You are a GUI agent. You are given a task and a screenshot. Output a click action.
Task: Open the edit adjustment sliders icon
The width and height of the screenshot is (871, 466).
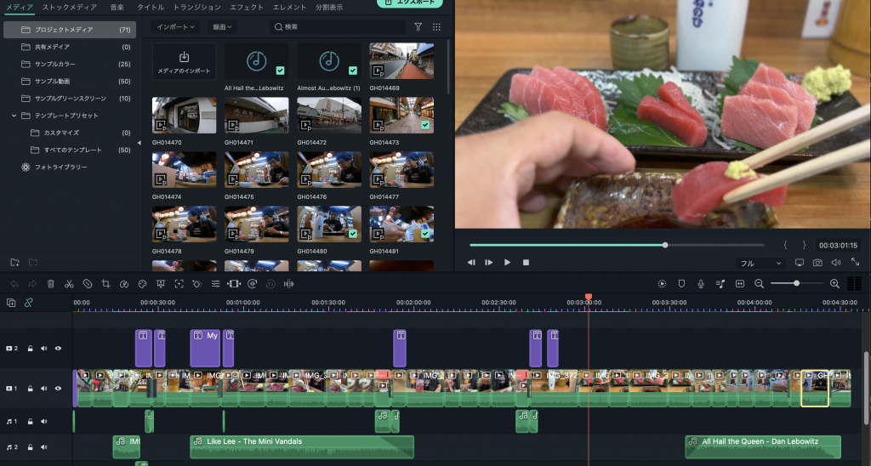[215, 284]
